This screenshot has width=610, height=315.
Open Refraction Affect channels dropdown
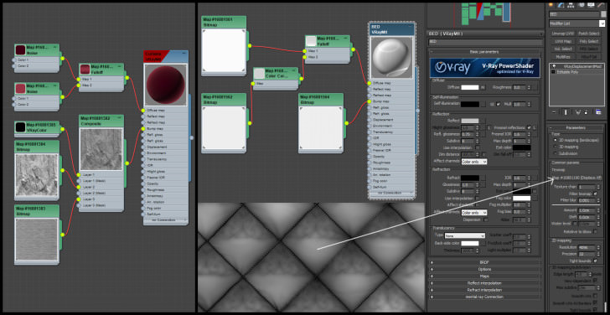474,213
